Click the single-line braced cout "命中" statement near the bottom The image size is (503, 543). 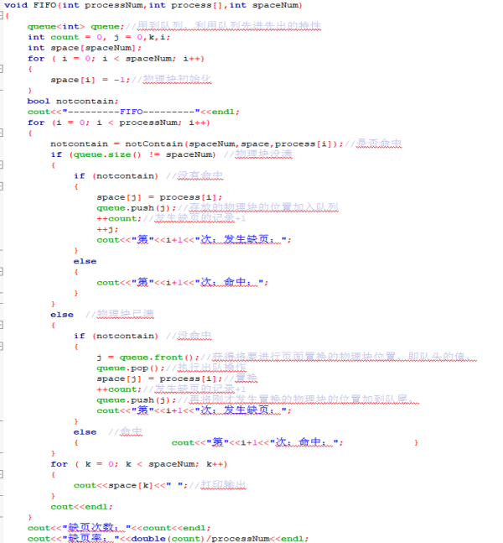click(x=257, y=442)
